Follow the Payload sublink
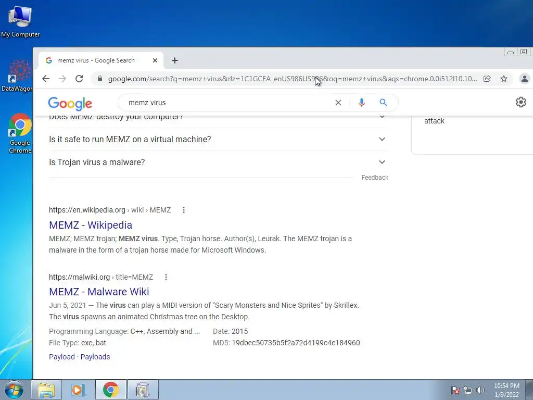Image resolution: width=533 pixels, height=400 pixels. (62, 357)
